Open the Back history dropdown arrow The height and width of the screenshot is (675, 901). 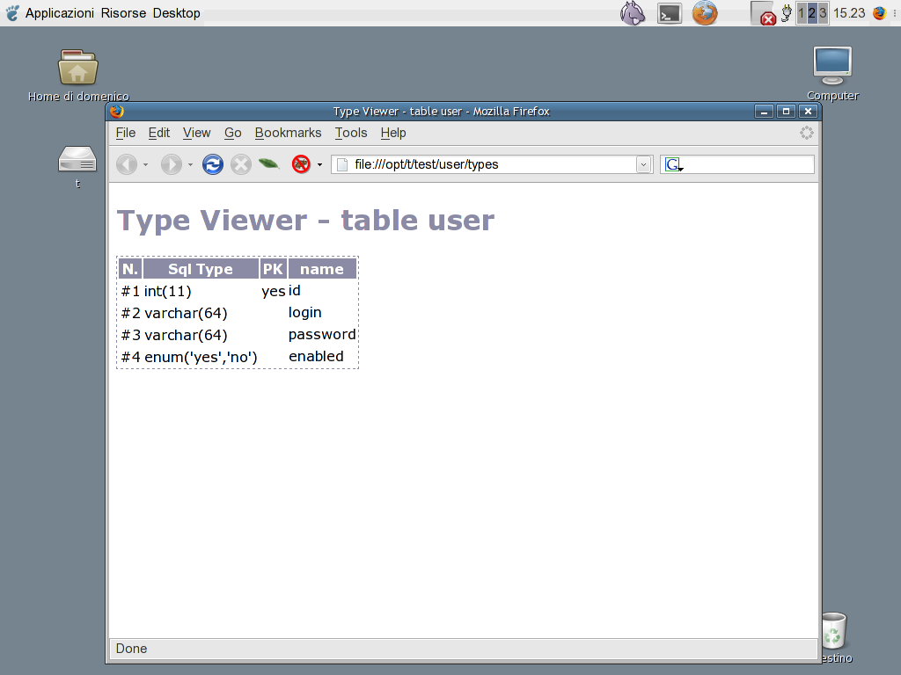tap(146, 165)
